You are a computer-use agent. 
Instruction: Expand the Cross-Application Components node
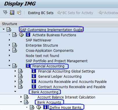[9, 50]
